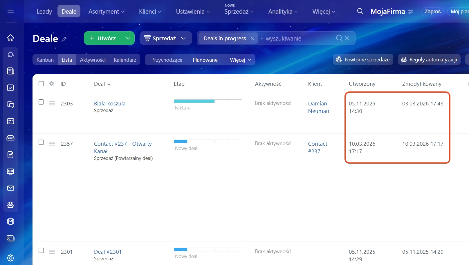This screenshot has width=469, height=265.
Task: Open the calendar icon in left sidebar
Action: click(10, 121)
